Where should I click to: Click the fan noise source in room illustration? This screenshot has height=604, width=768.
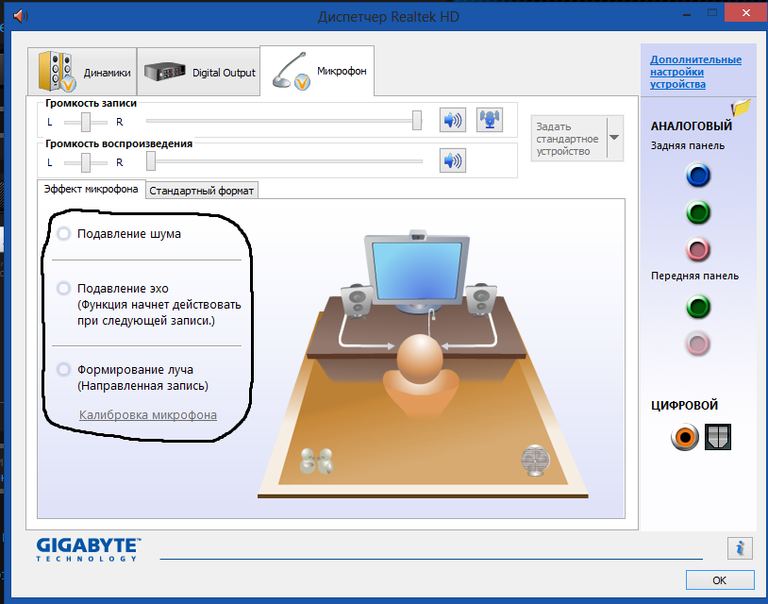(535, 460)
